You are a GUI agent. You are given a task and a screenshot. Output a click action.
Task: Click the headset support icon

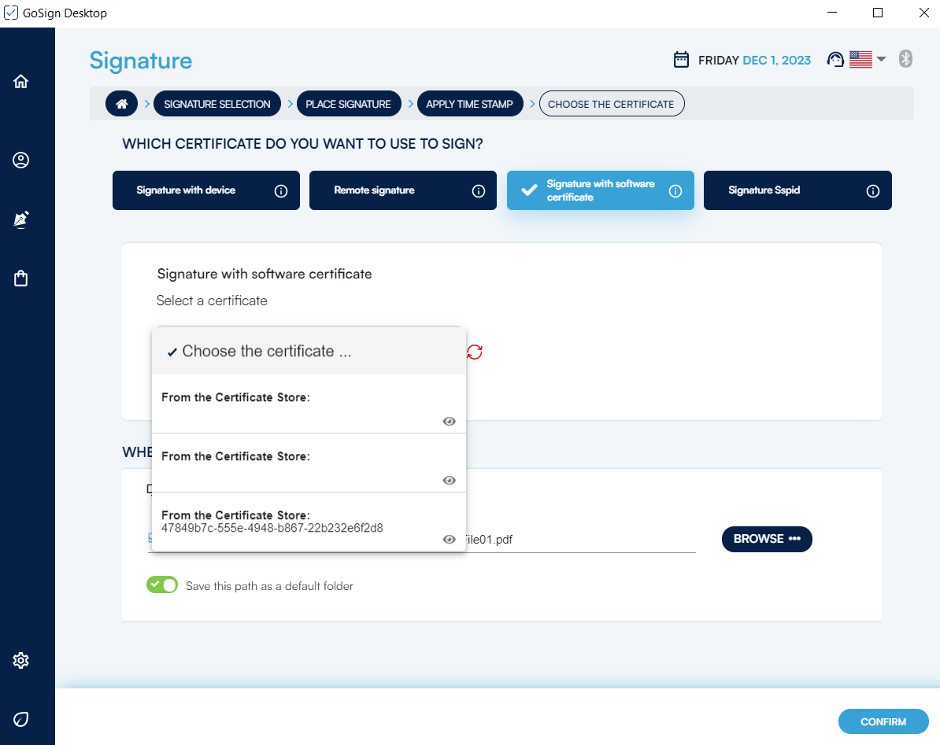835,60
